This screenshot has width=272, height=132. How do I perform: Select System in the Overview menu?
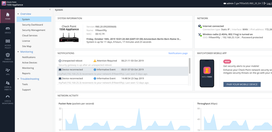[x=34, y=19]
